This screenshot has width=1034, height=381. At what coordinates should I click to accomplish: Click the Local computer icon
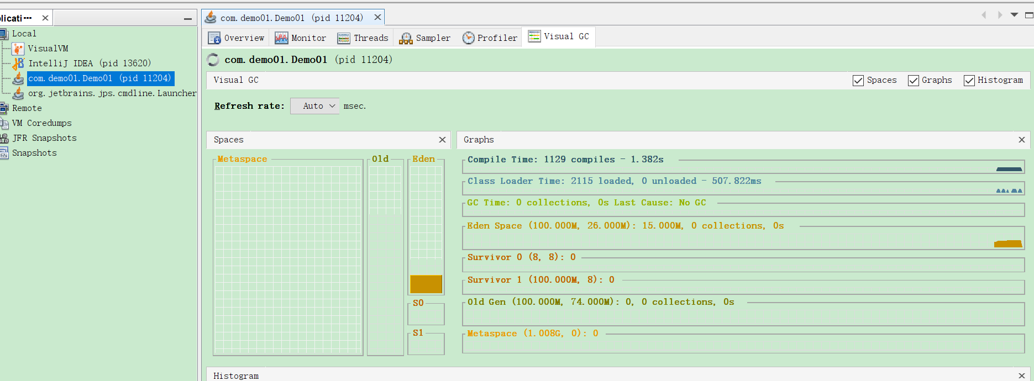[x=4, y=34]
